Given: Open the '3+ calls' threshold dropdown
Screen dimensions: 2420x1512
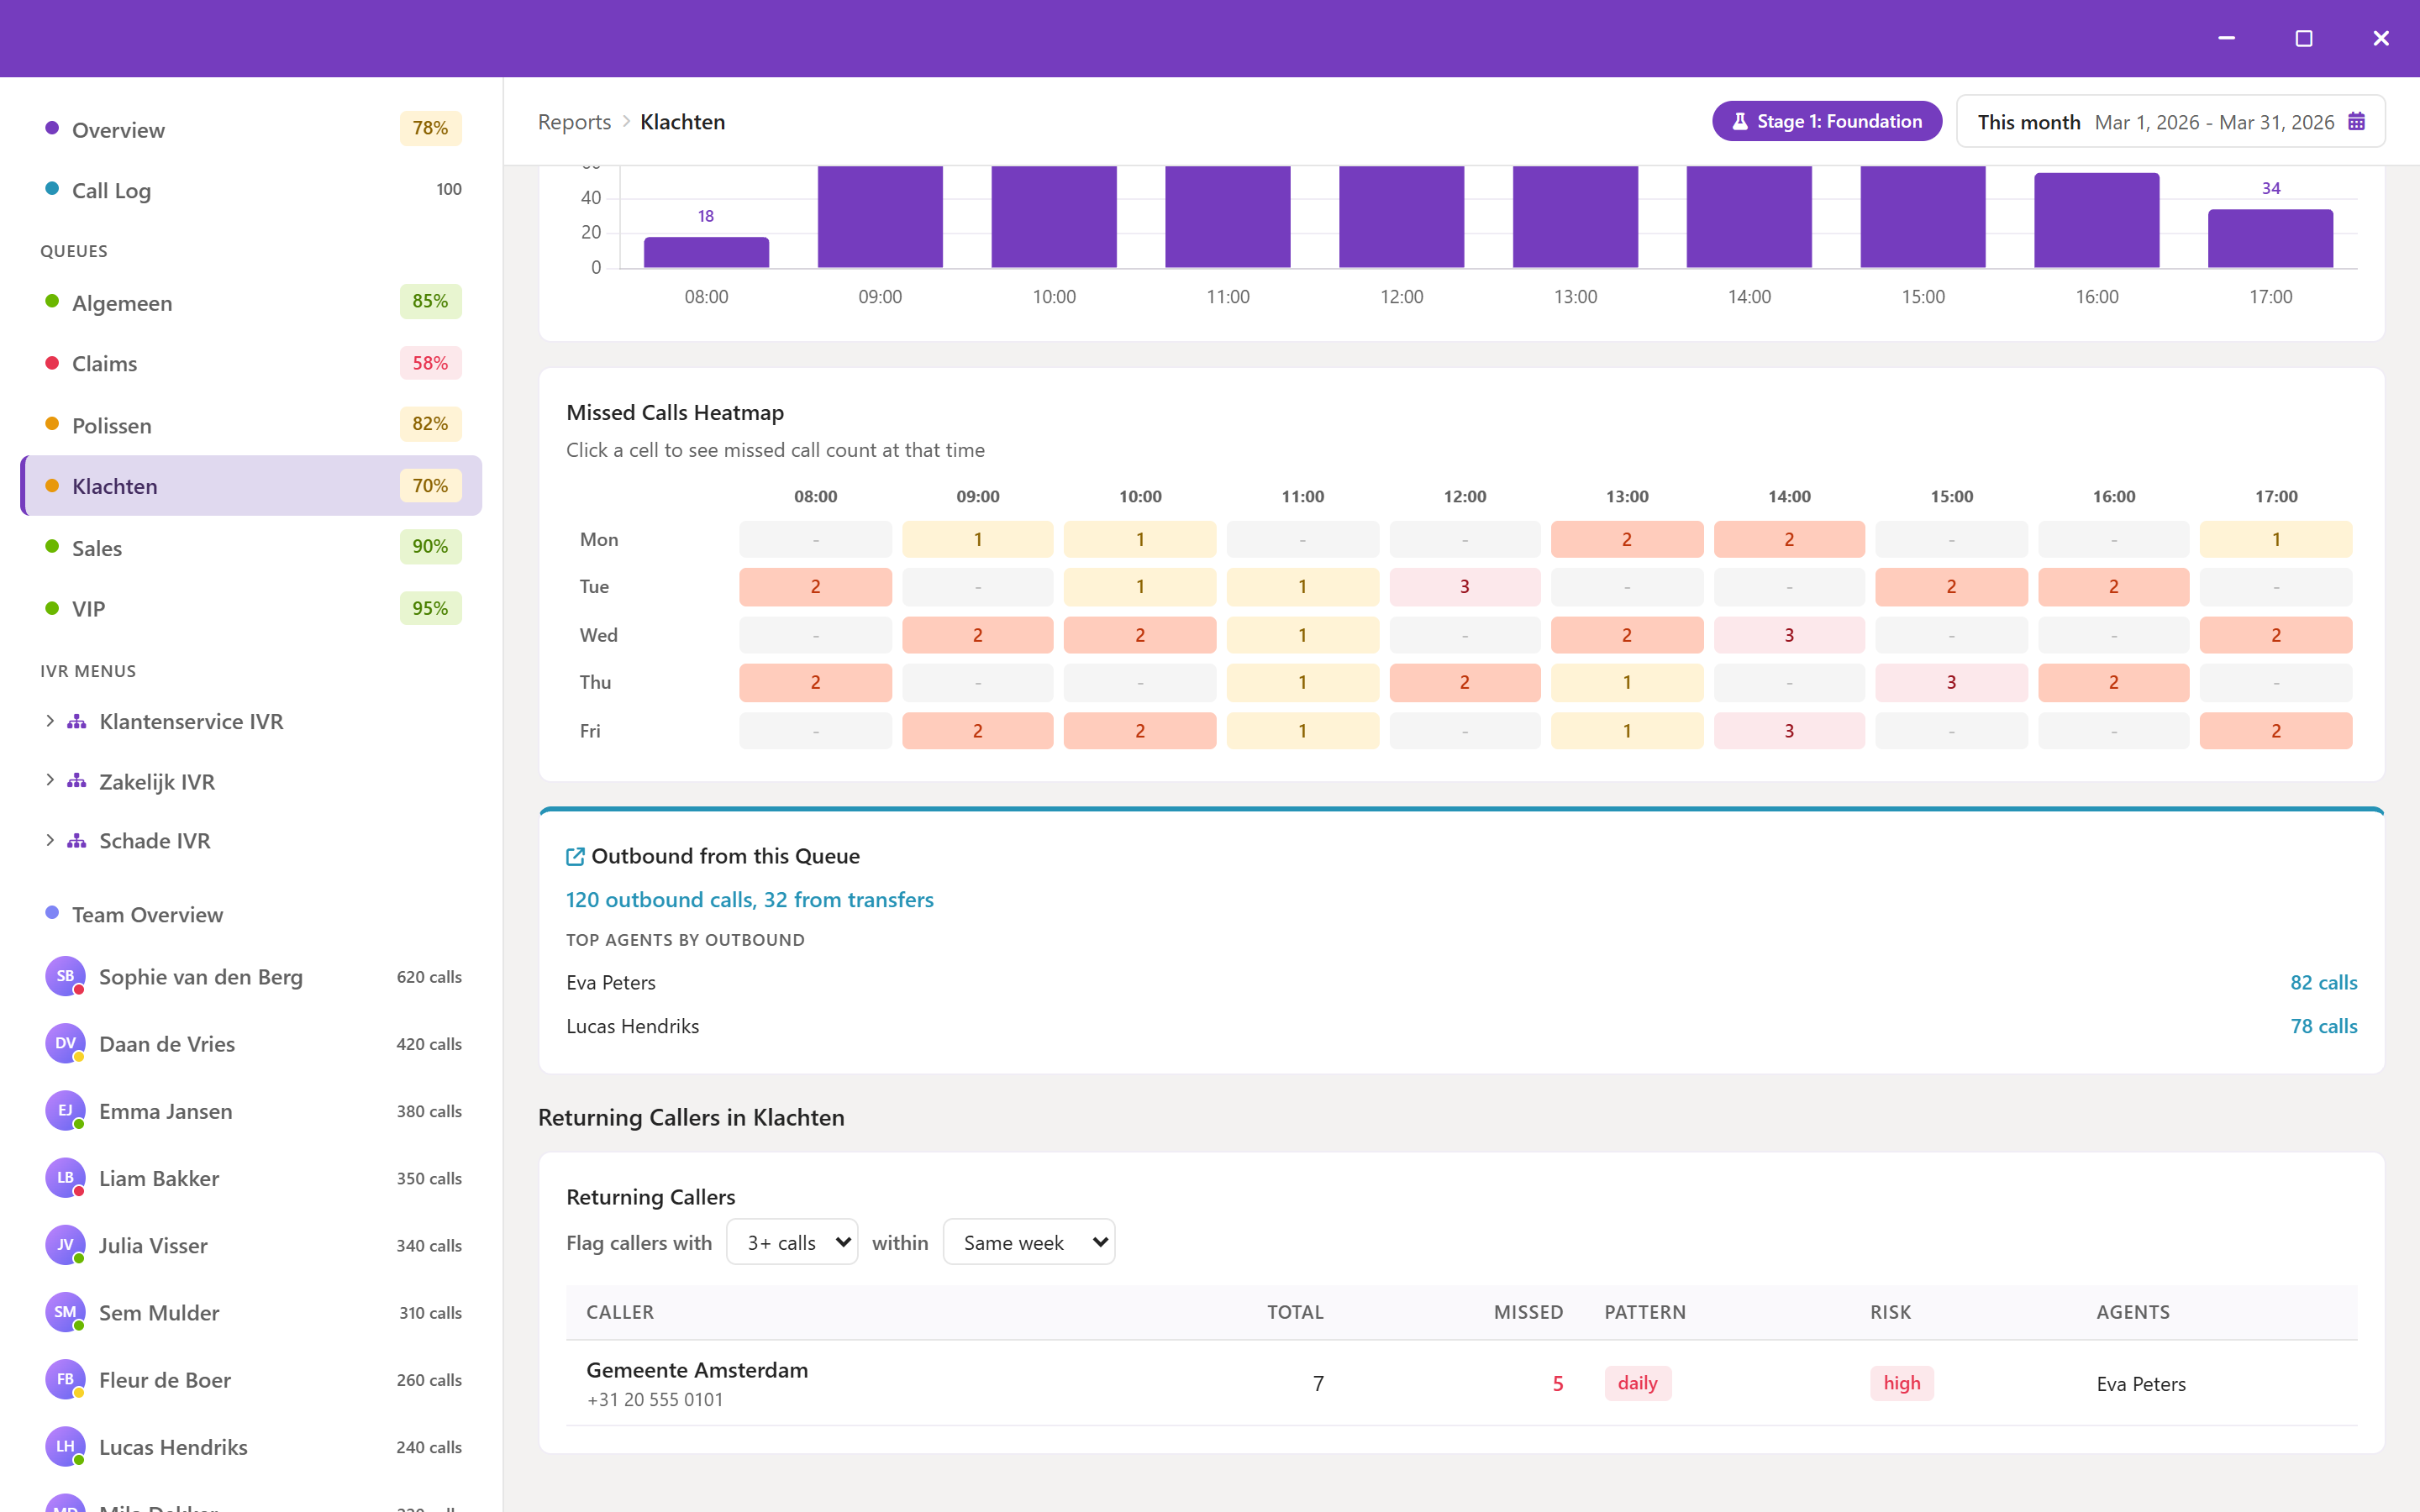Looking at the screenshot, I should pyautogui.click(x=792, y=1242).
